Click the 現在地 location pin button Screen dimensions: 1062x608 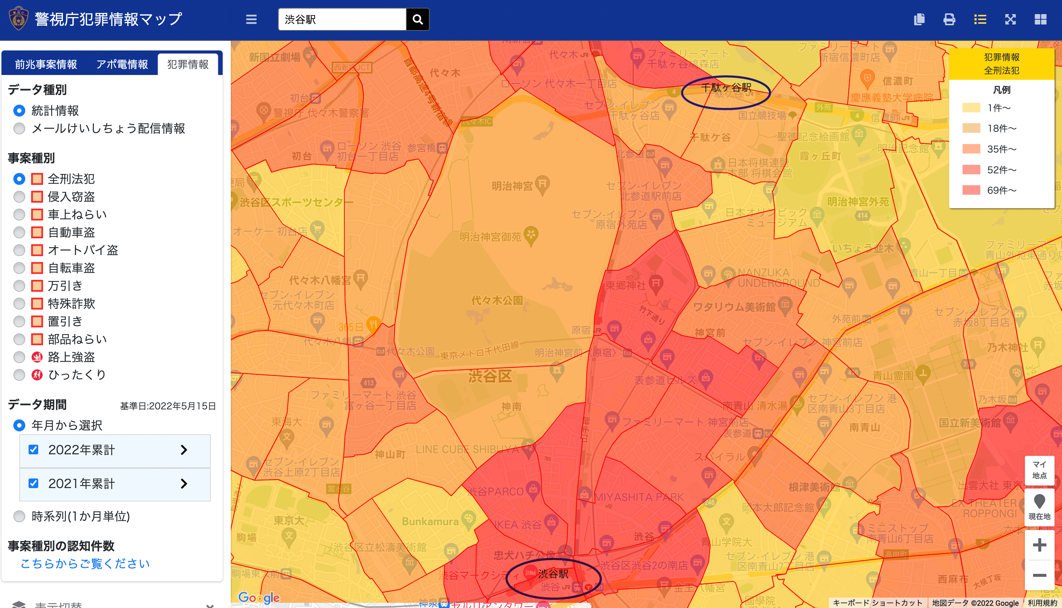click(x=1039, y=507)
